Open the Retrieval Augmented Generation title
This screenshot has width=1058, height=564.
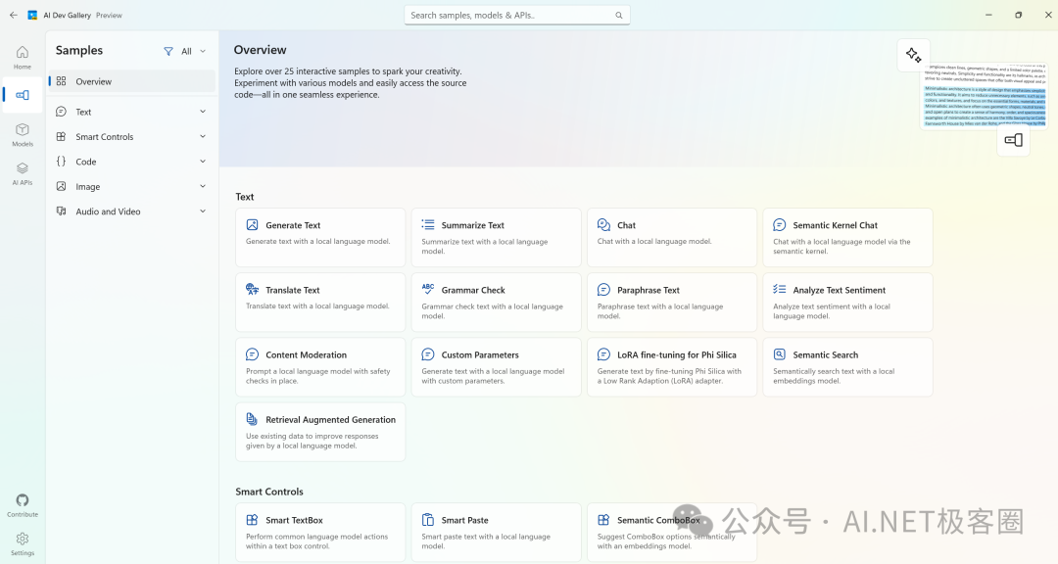pos(331,420)
